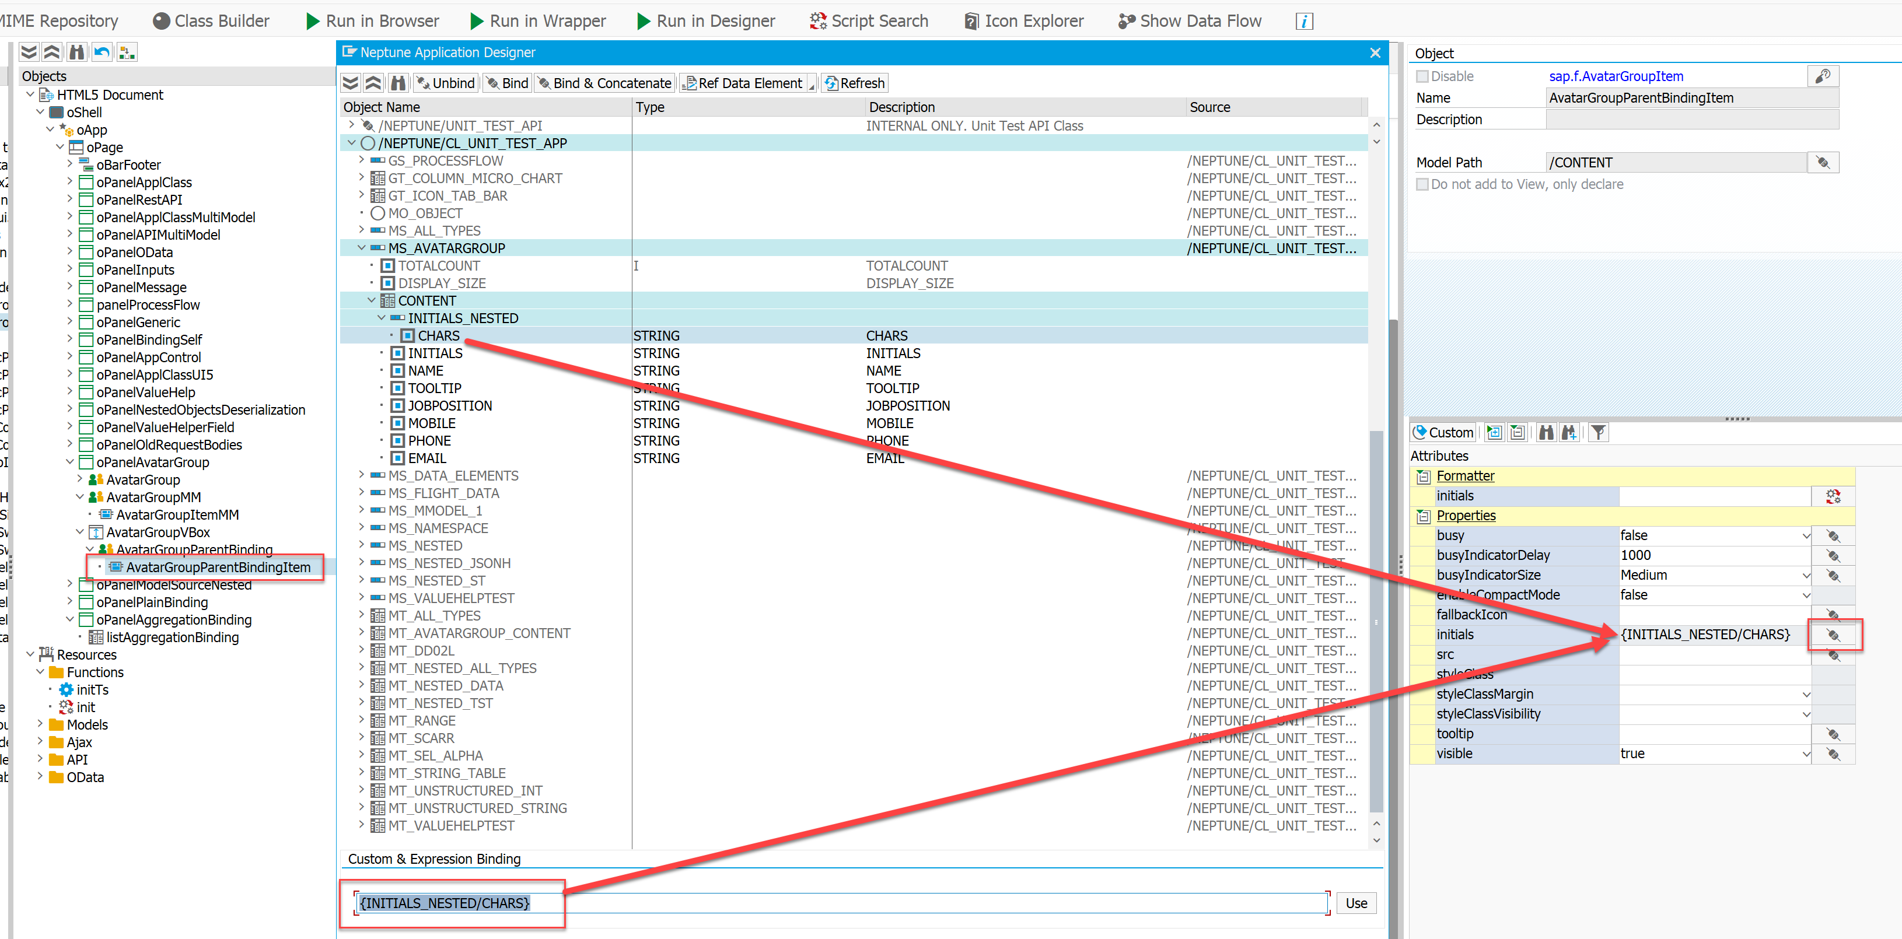Image resolution: width=1902 pixels, height=939 pixels.
Task: Collapse the MS_AVATARGROUP tree node
Action: pyautogui.click(x=361, y=248)
